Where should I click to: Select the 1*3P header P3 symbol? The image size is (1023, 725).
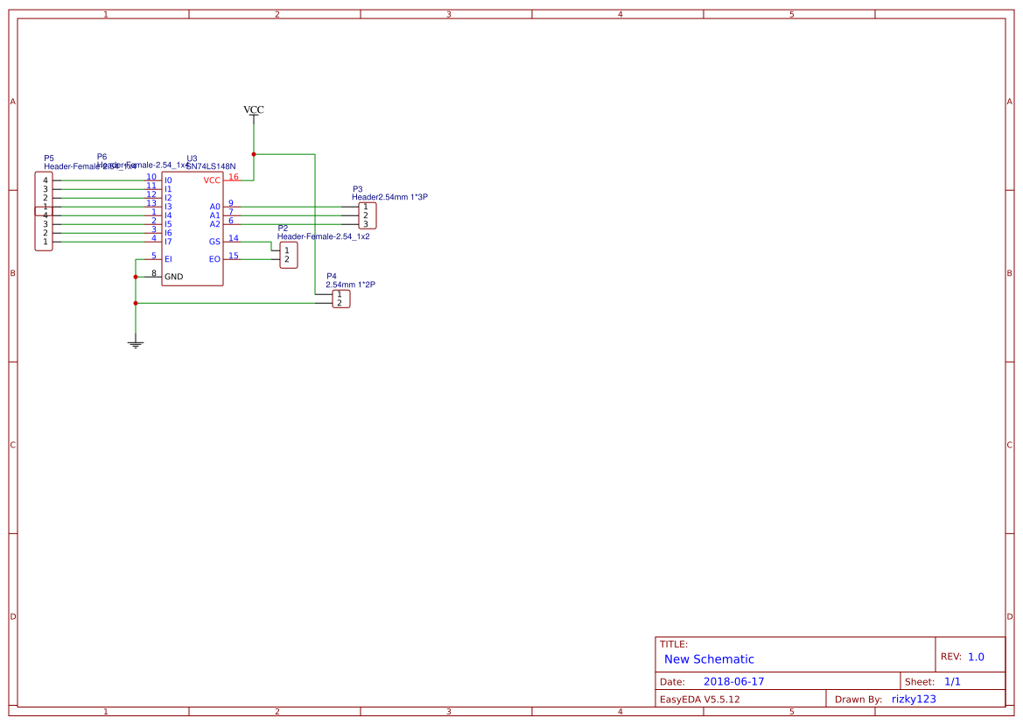(367, 215)
